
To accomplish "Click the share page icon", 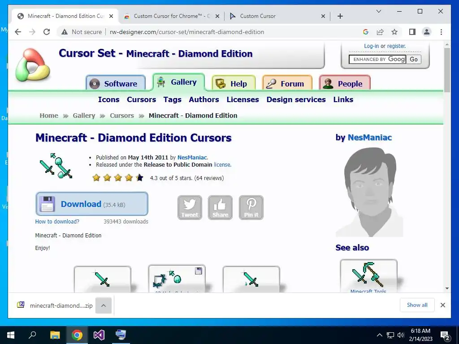I will [x=380, y=32].
